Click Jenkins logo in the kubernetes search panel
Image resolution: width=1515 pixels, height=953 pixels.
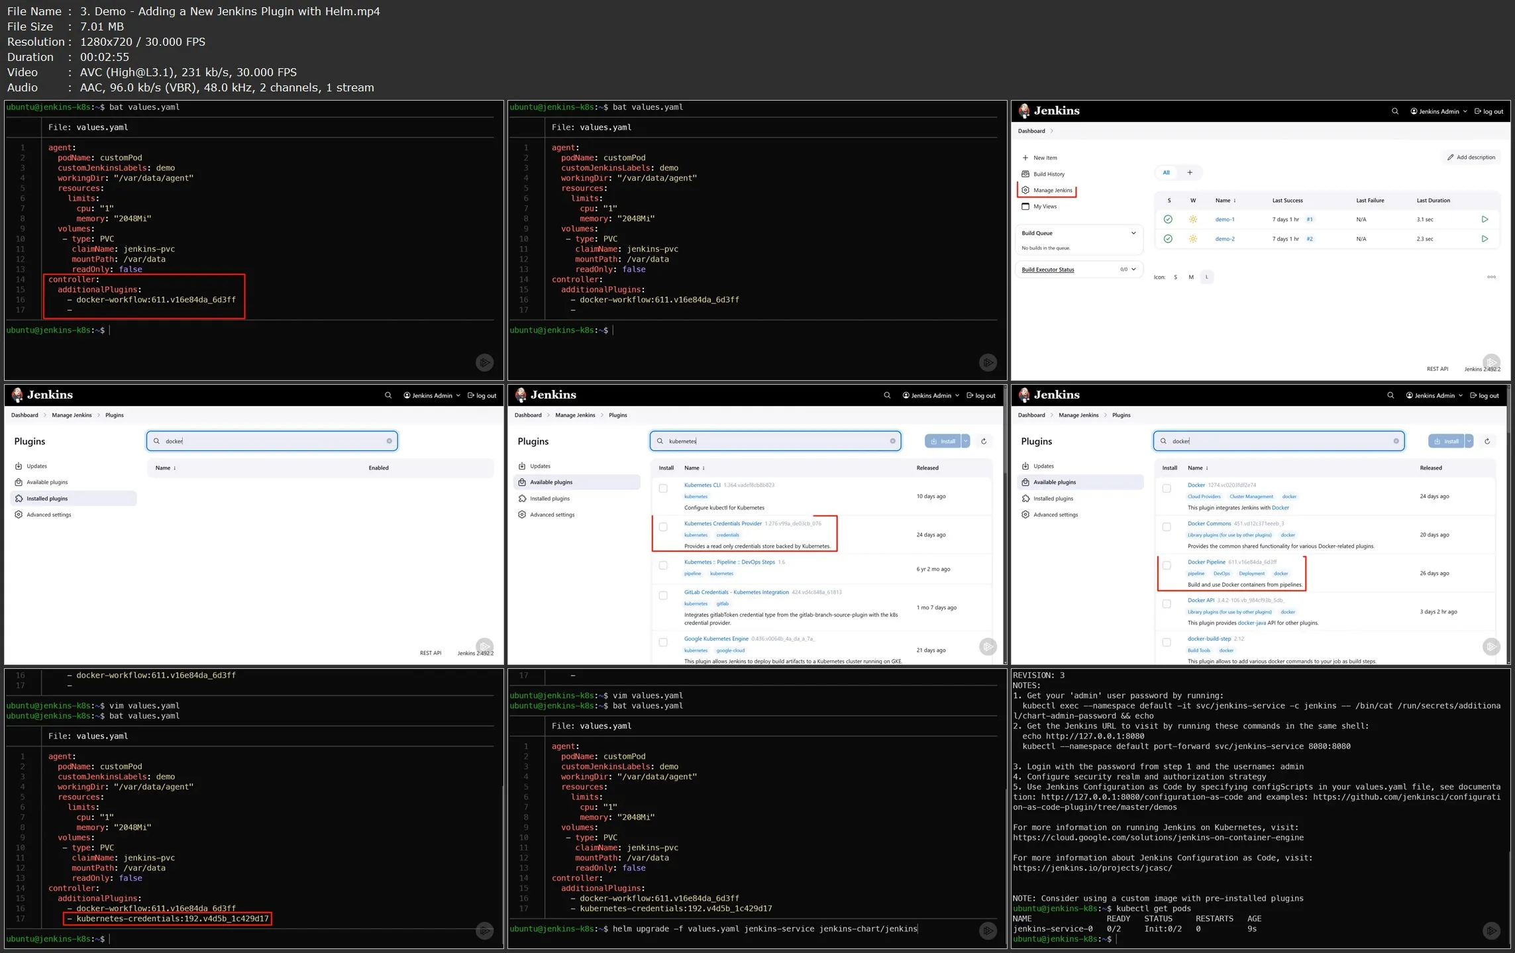(546, 395)
